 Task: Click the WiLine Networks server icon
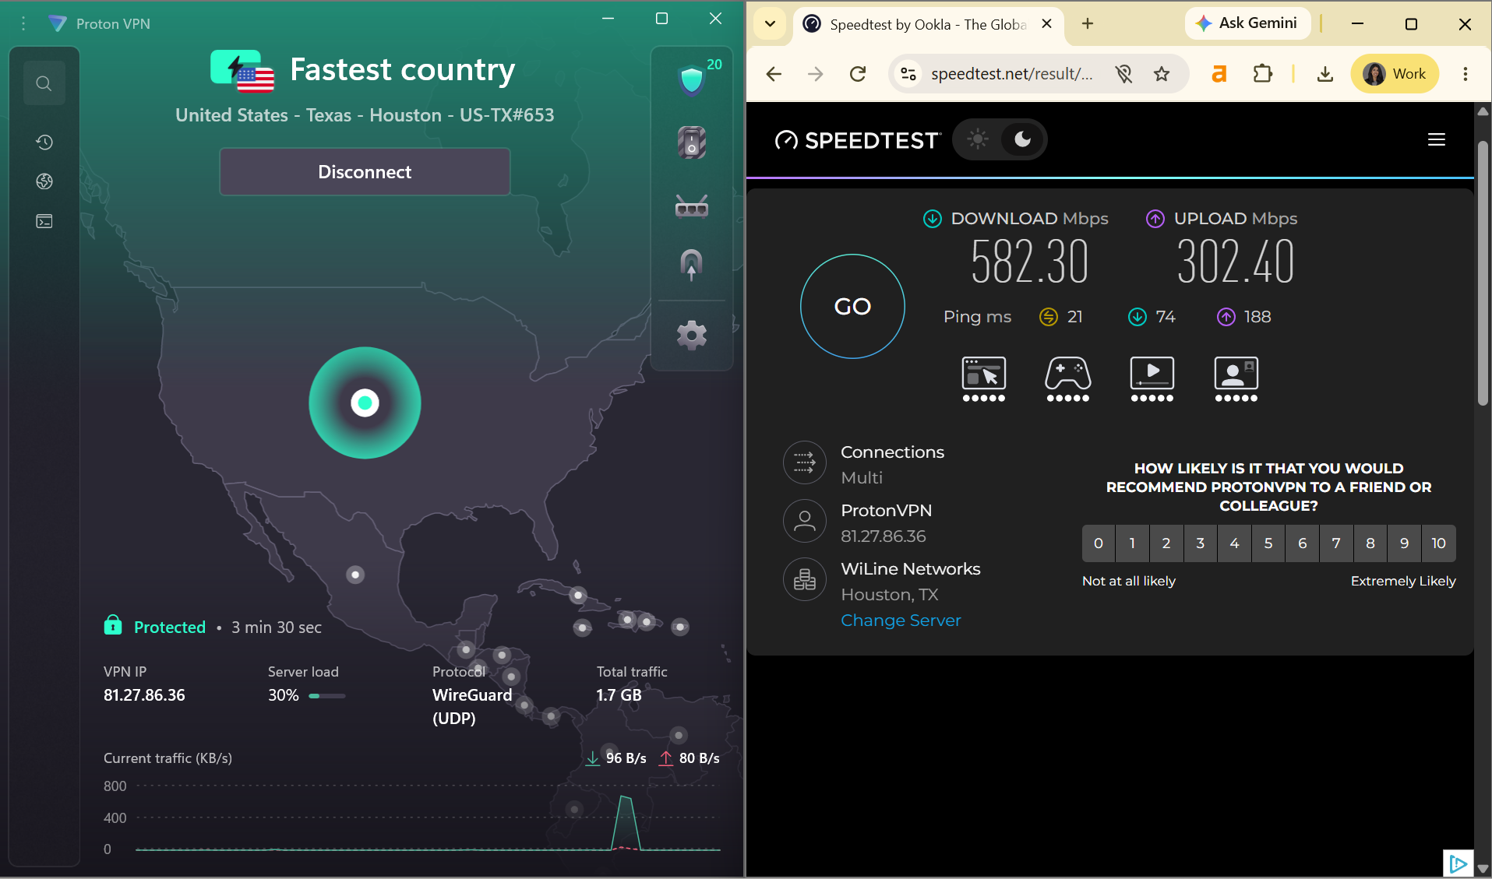pos(805,579)
